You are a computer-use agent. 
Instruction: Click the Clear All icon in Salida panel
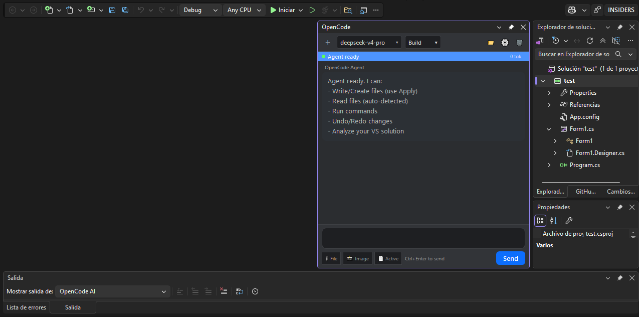(x=224, y=291)
